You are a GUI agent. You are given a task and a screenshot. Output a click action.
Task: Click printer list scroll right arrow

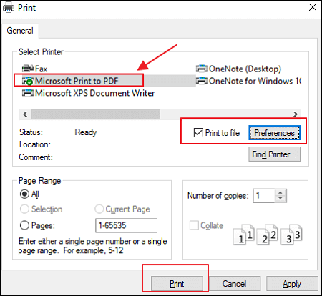tap(296, 114)
